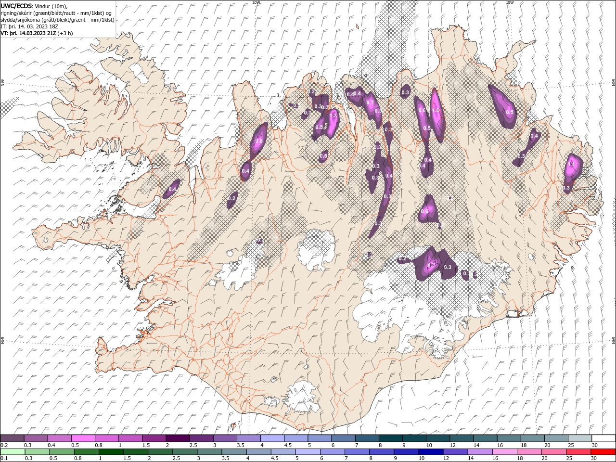Pick the blue 8 swatch, lower legend row
Viewport: 616px width, 462px height.
(382, 452)
